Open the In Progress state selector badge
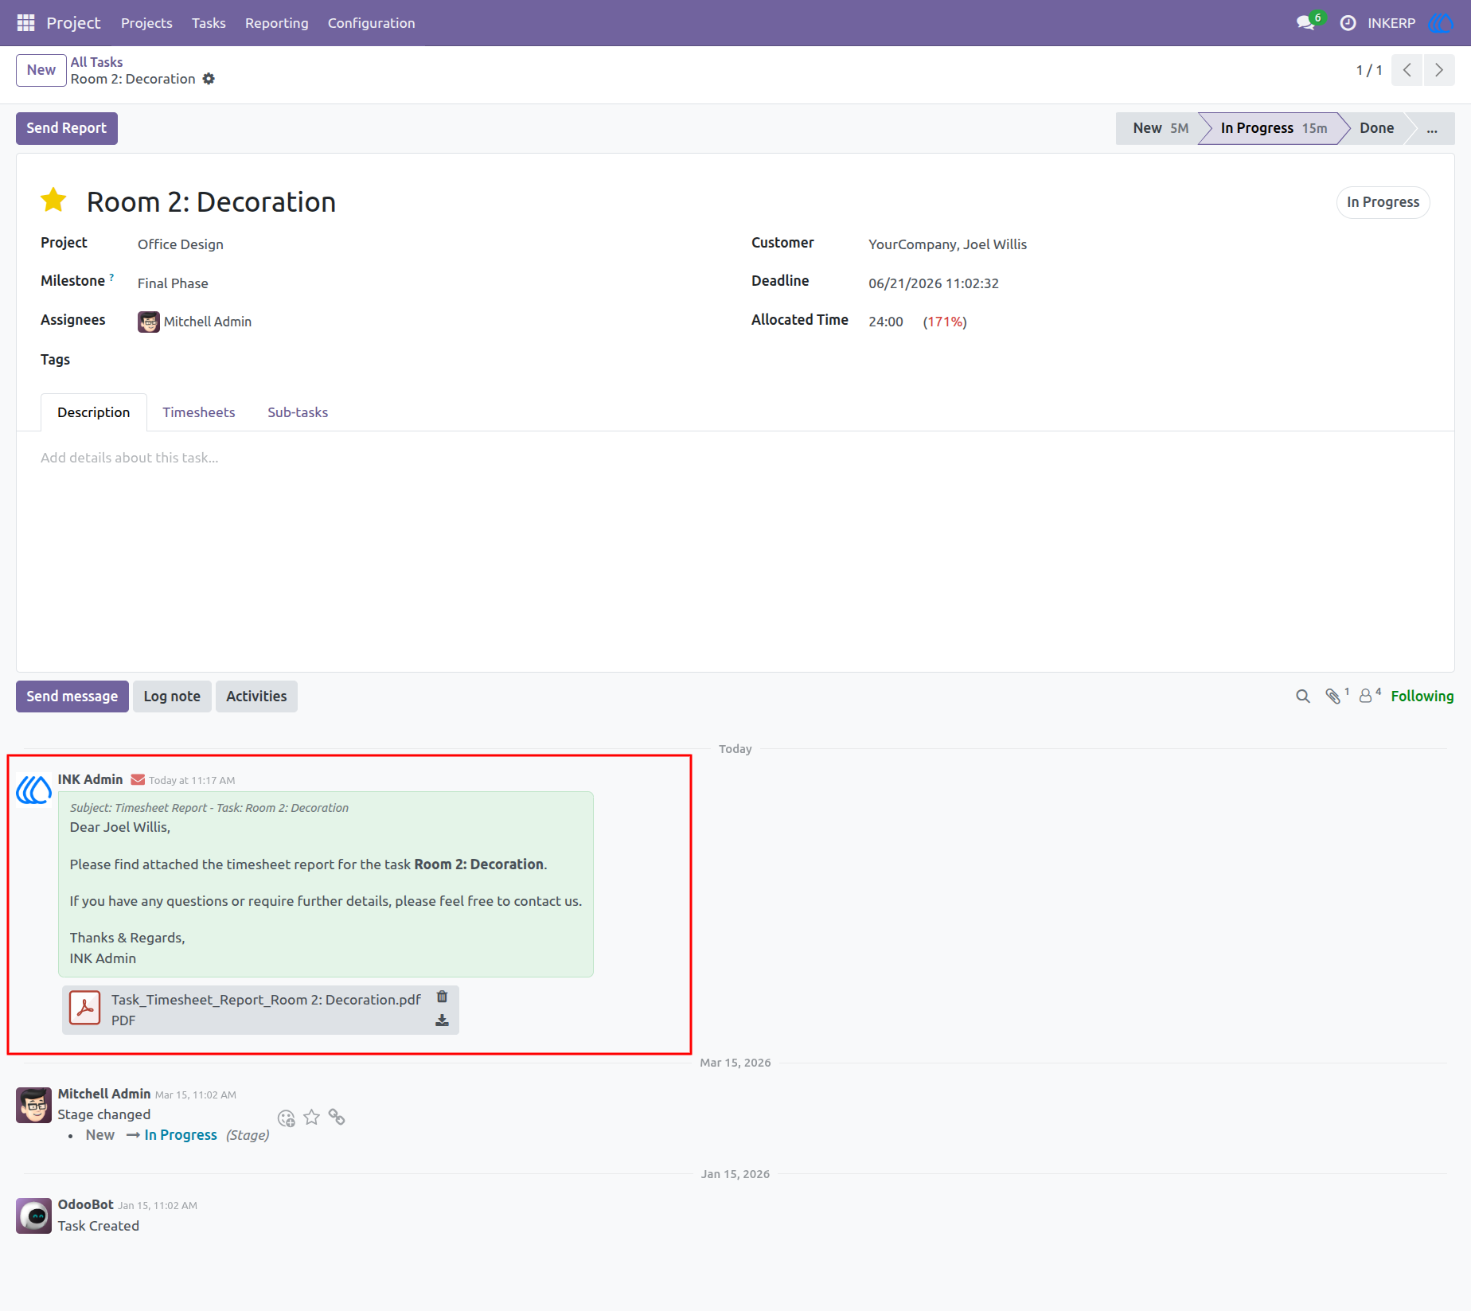The height and width of the screenshot is (1311, 1471). (x=1383, y=202)
